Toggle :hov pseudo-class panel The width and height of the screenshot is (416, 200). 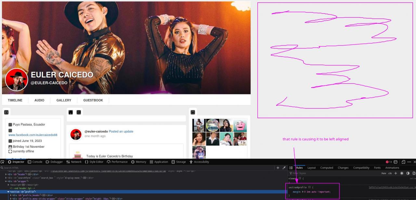click(384, 173)
